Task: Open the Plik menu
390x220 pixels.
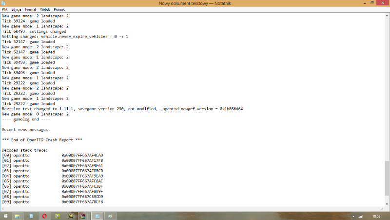Action: (5, 9)
